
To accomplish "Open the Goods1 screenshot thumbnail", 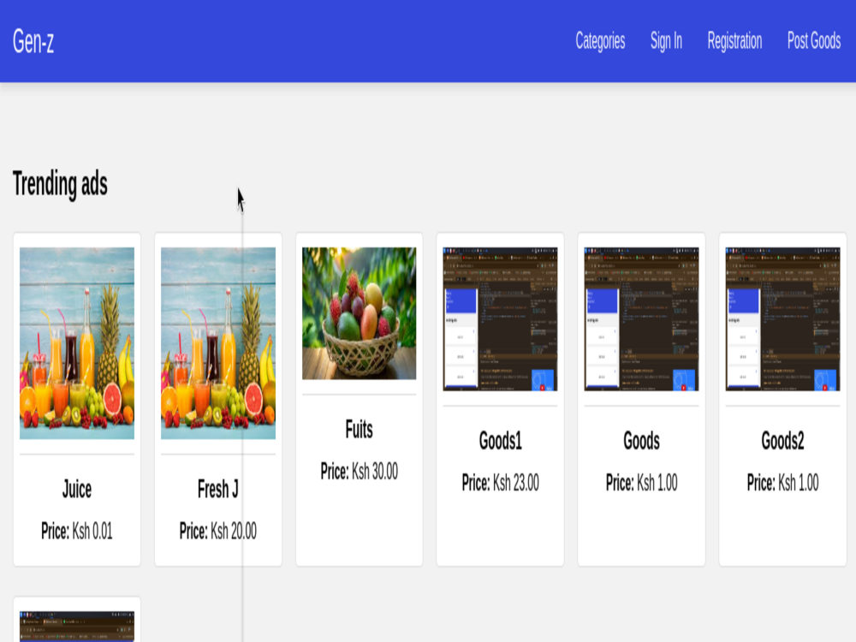I will point(500,318).
